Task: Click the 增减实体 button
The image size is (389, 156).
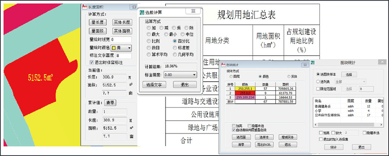Action: (x=288, y=137)
